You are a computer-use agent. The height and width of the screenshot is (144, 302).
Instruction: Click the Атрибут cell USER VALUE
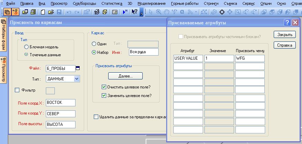[x=188, y=58]
